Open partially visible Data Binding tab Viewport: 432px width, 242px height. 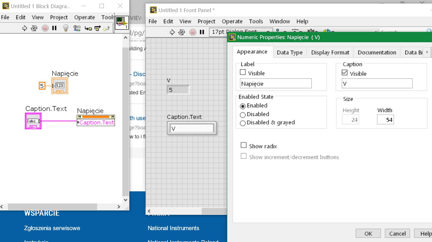pos(412,52)
